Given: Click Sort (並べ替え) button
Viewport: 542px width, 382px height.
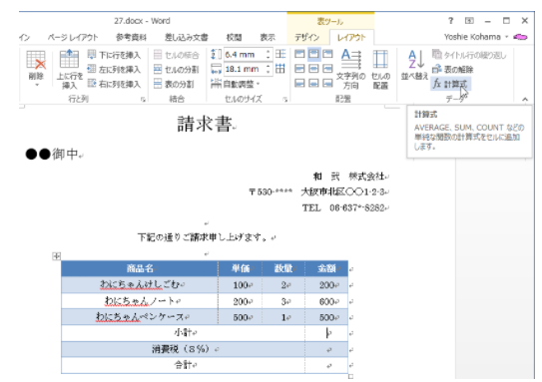Looking at the screenshot, I should [414, 65].
